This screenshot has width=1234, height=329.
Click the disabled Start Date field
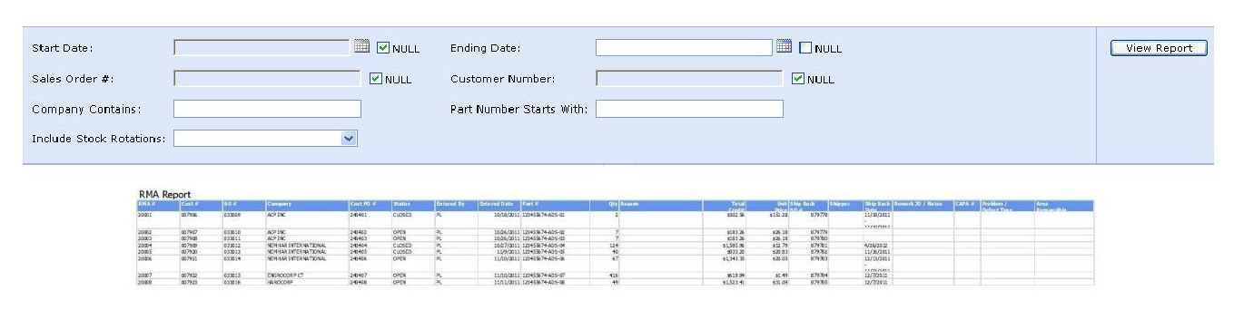click(x=262, y=48)
